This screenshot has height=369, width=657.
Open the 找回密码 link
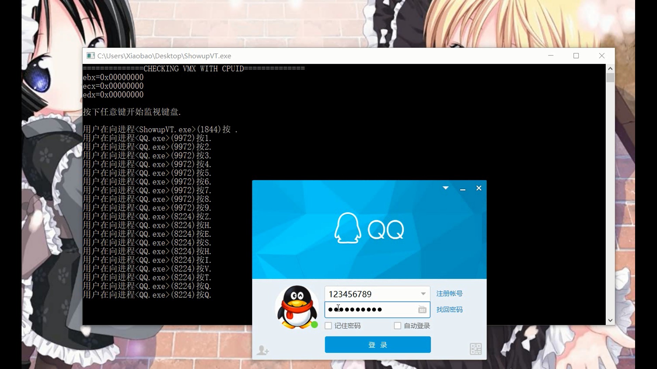[x=449, y=310]
